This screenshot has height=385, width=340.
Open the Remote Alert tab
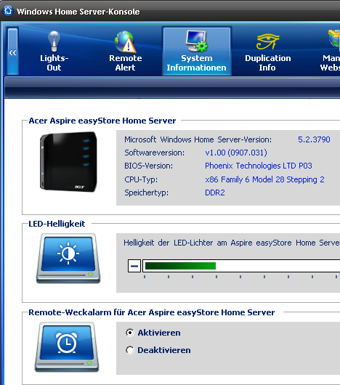[x=125, y=51]
